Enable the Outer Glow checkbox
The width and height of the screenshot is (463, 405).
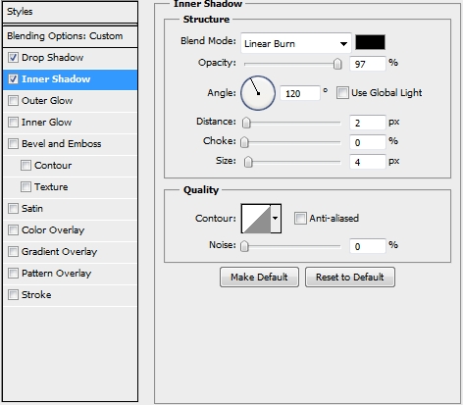tap(13, 101)
